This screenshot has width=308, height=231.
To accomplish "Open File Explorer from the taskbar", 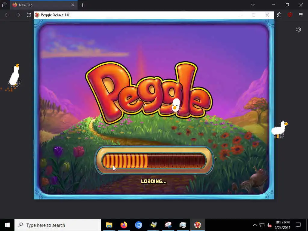I will pyautogui.click(x=109, y=225).
